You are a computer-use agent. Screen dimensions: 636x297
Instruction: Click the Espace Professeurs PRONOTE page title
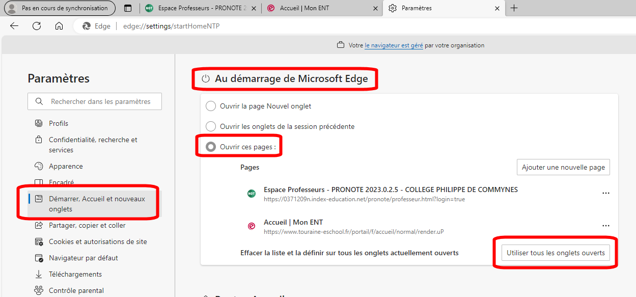click(x=391, y=190)
